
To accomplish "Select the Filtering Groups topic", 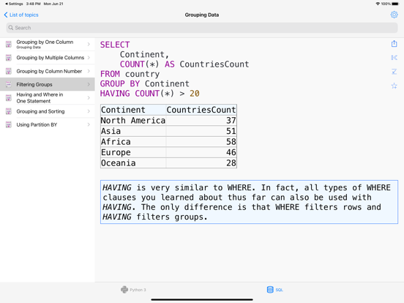I will point(48,84).
